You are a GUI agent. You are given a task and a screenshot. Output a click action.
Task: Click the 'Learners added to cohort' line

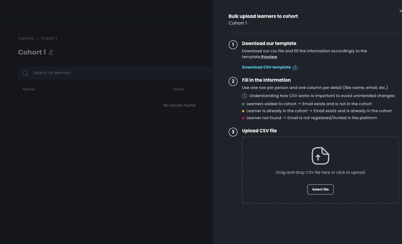(309, 104)
